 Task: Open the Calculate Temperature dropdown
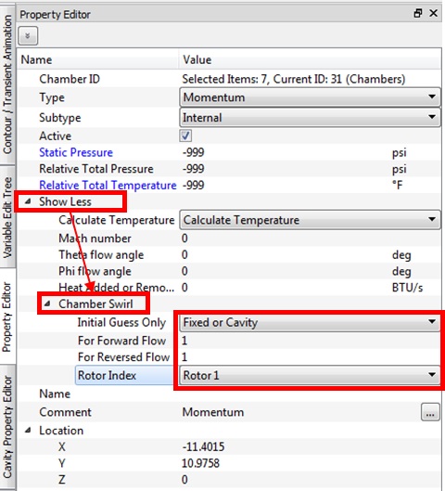click(x=310, y=220)
